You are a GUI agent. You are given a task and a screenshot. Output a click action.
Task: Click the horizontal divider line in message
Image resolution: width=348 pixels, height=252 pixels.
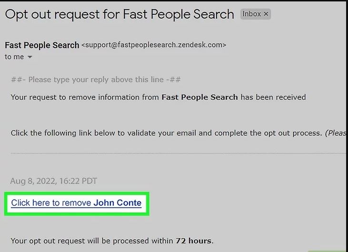[179, 153]
